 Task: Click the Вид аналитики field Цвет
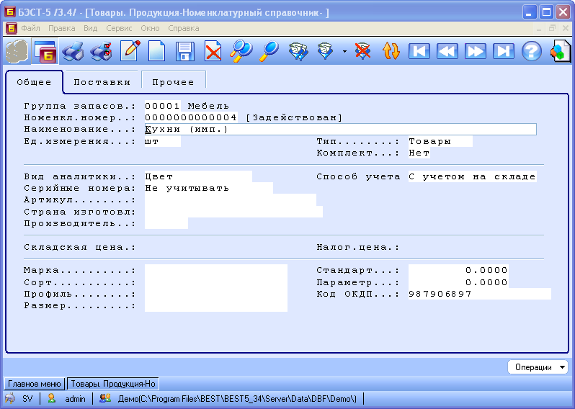click(198, 176)
